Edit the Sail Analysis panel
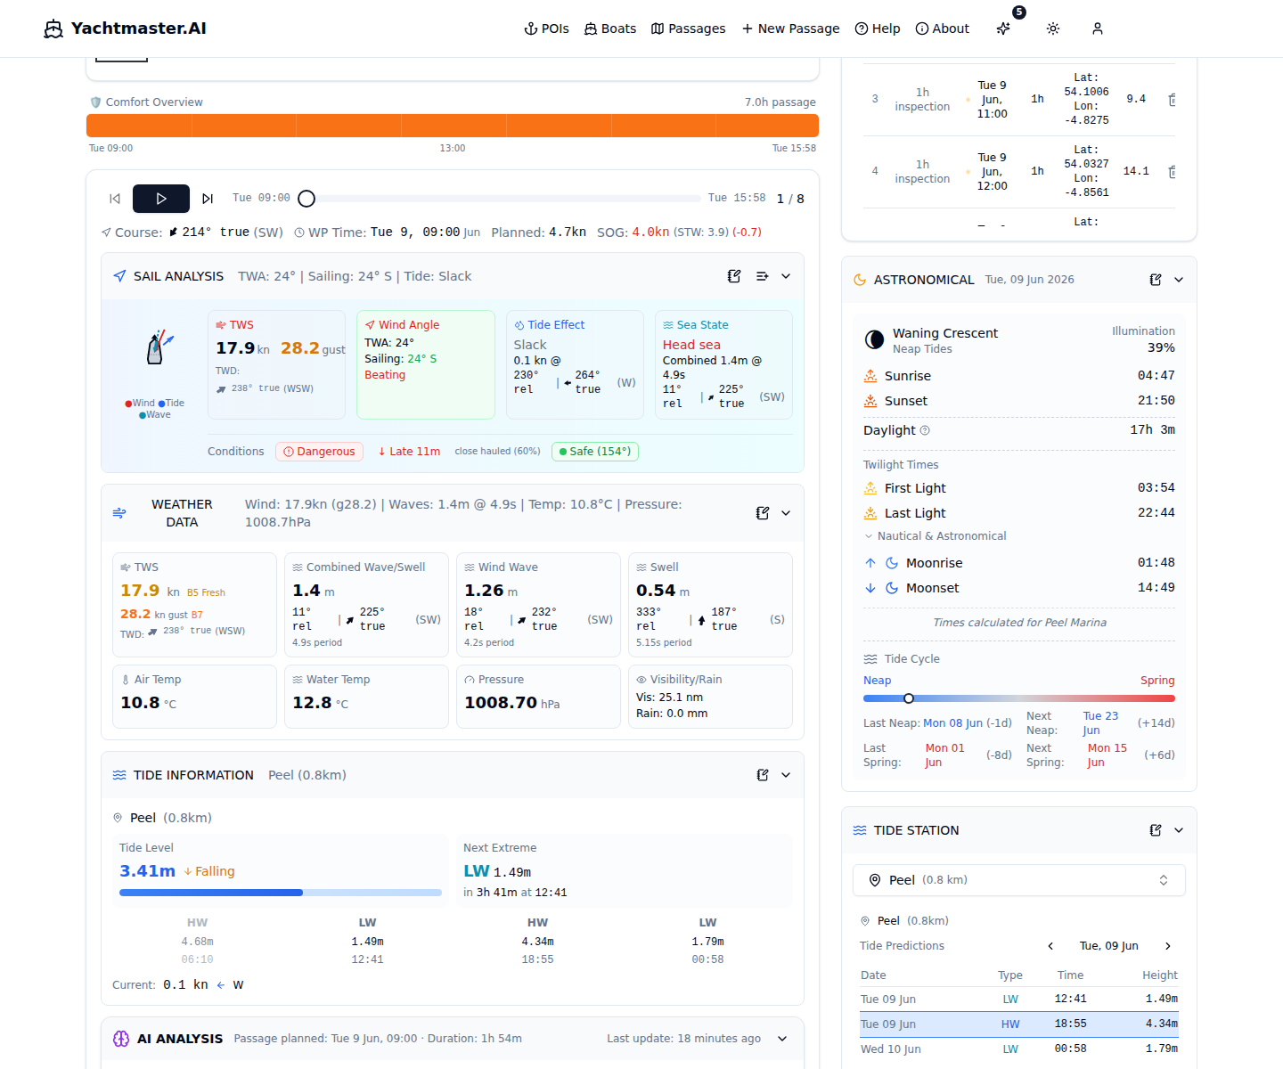1283x1069 pixels. 734,276
